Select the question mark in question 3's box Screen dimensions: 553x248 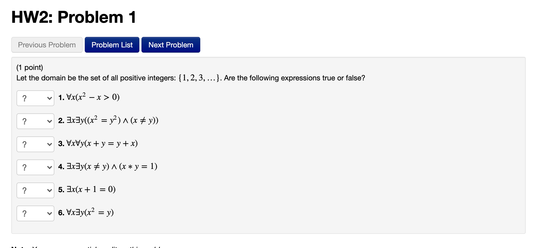(x=24, y=144)
